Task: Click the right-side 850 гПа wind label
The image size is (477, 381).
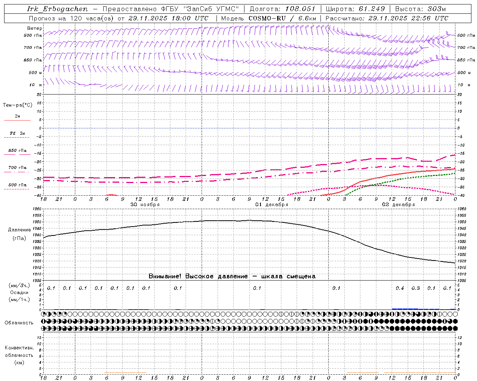Action: click(x=466, y=60)
